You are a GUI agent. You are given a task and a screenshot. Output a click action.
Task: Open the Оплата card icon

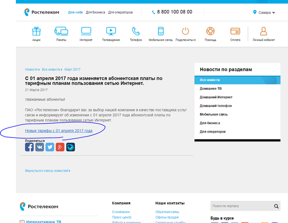tap(235, 32)
